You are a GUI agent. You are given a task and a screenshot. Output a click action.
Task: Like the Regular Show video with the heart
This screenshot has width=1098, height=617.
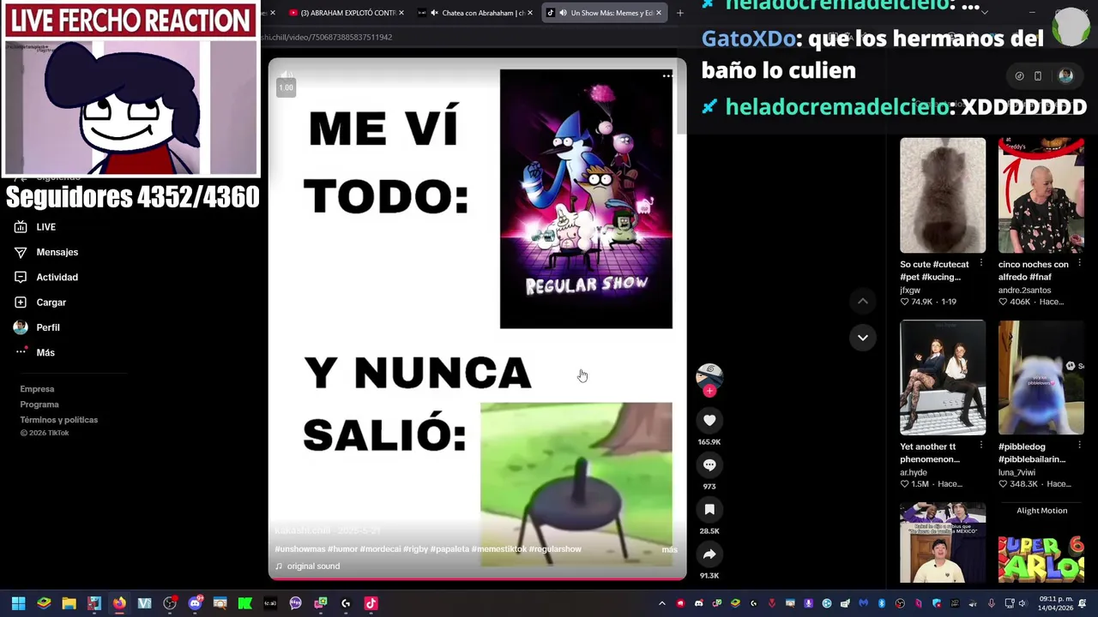(x=709, y=420)
